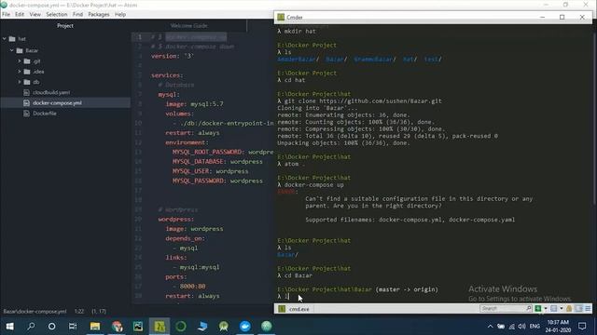Open the File menu in Atom
The image size is (597, 335).
[x=7, y=15]
